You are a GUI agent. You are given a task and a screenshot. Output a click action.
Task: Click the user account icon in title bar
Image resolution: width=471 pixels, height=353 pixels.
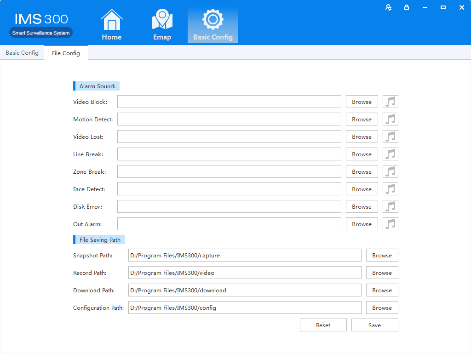tap(389, 7)
